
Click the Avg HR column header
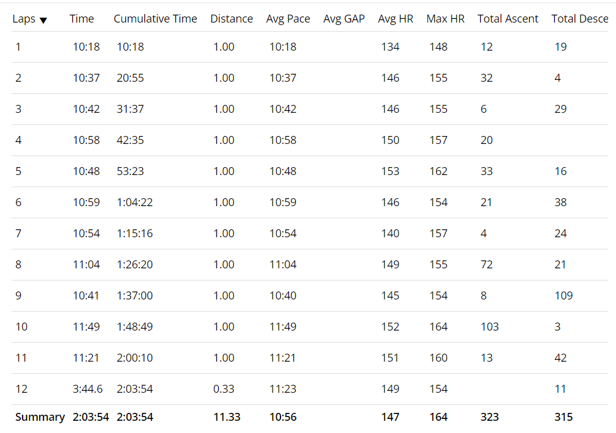395,19
